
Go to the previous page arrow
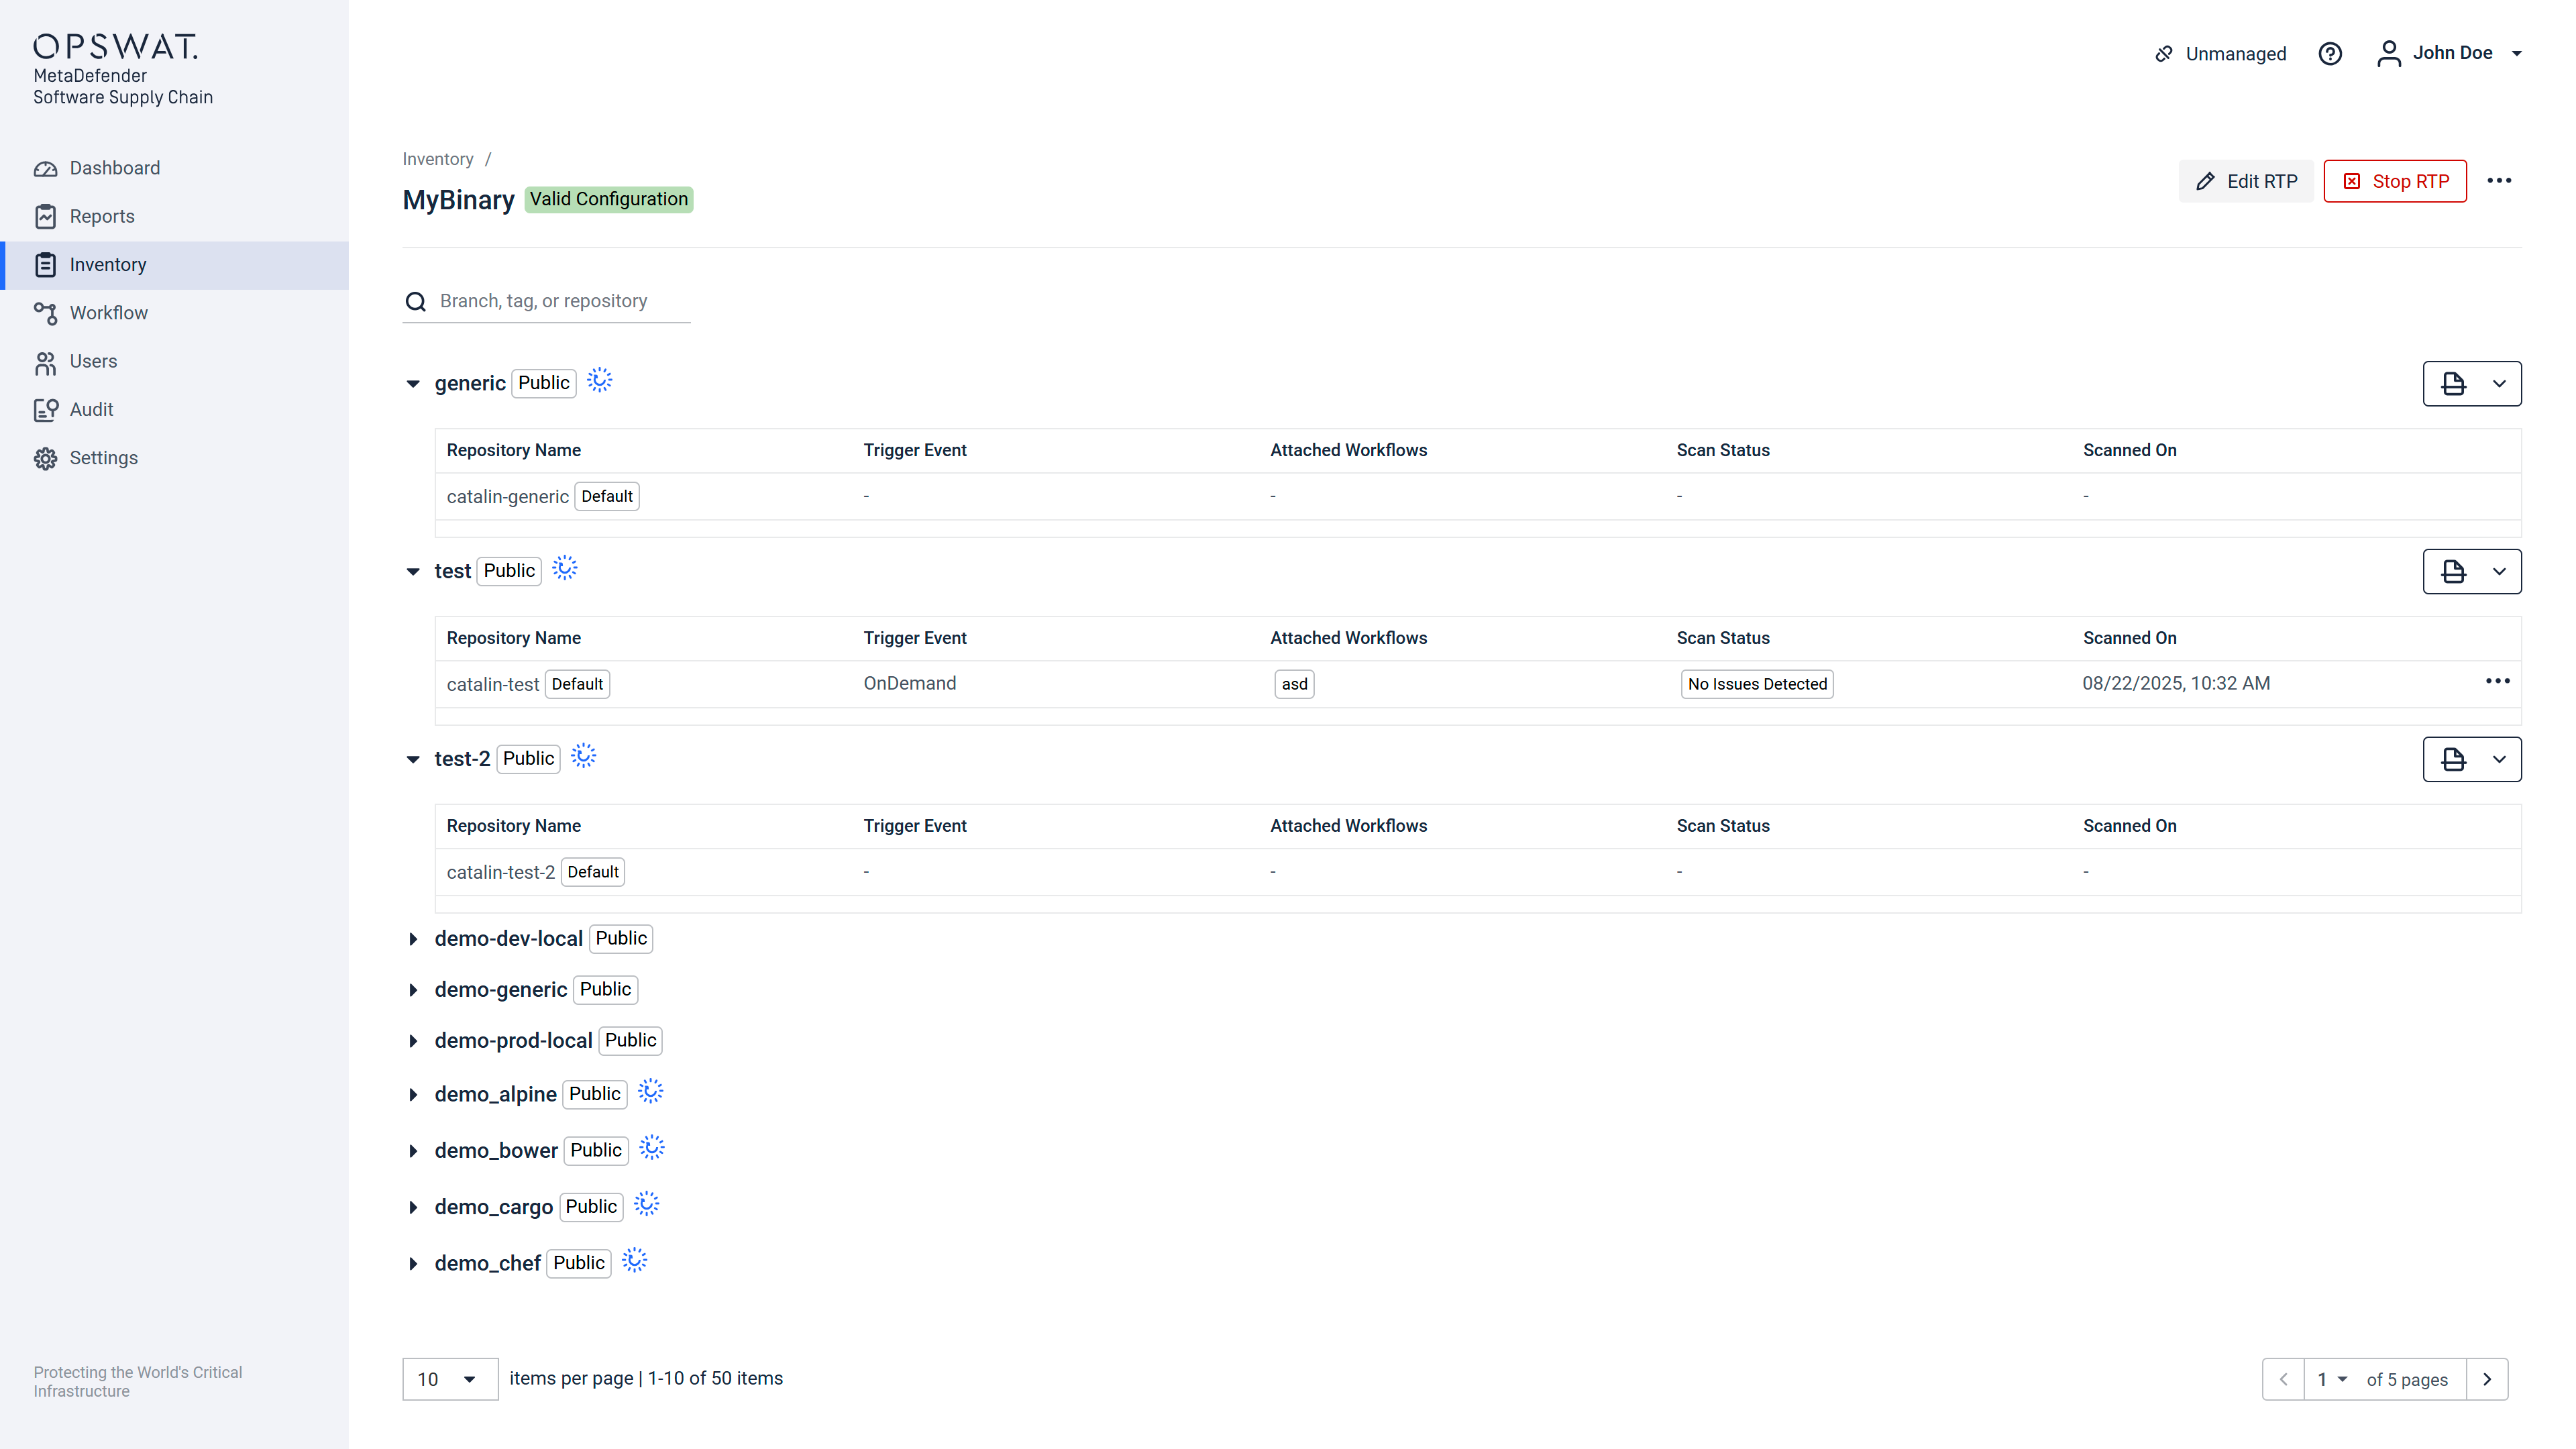(2283, 1379)
